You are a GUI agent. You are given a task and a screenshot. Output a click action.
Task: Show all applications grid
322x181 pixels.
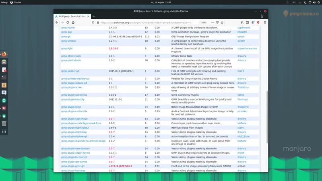[4, 132]
